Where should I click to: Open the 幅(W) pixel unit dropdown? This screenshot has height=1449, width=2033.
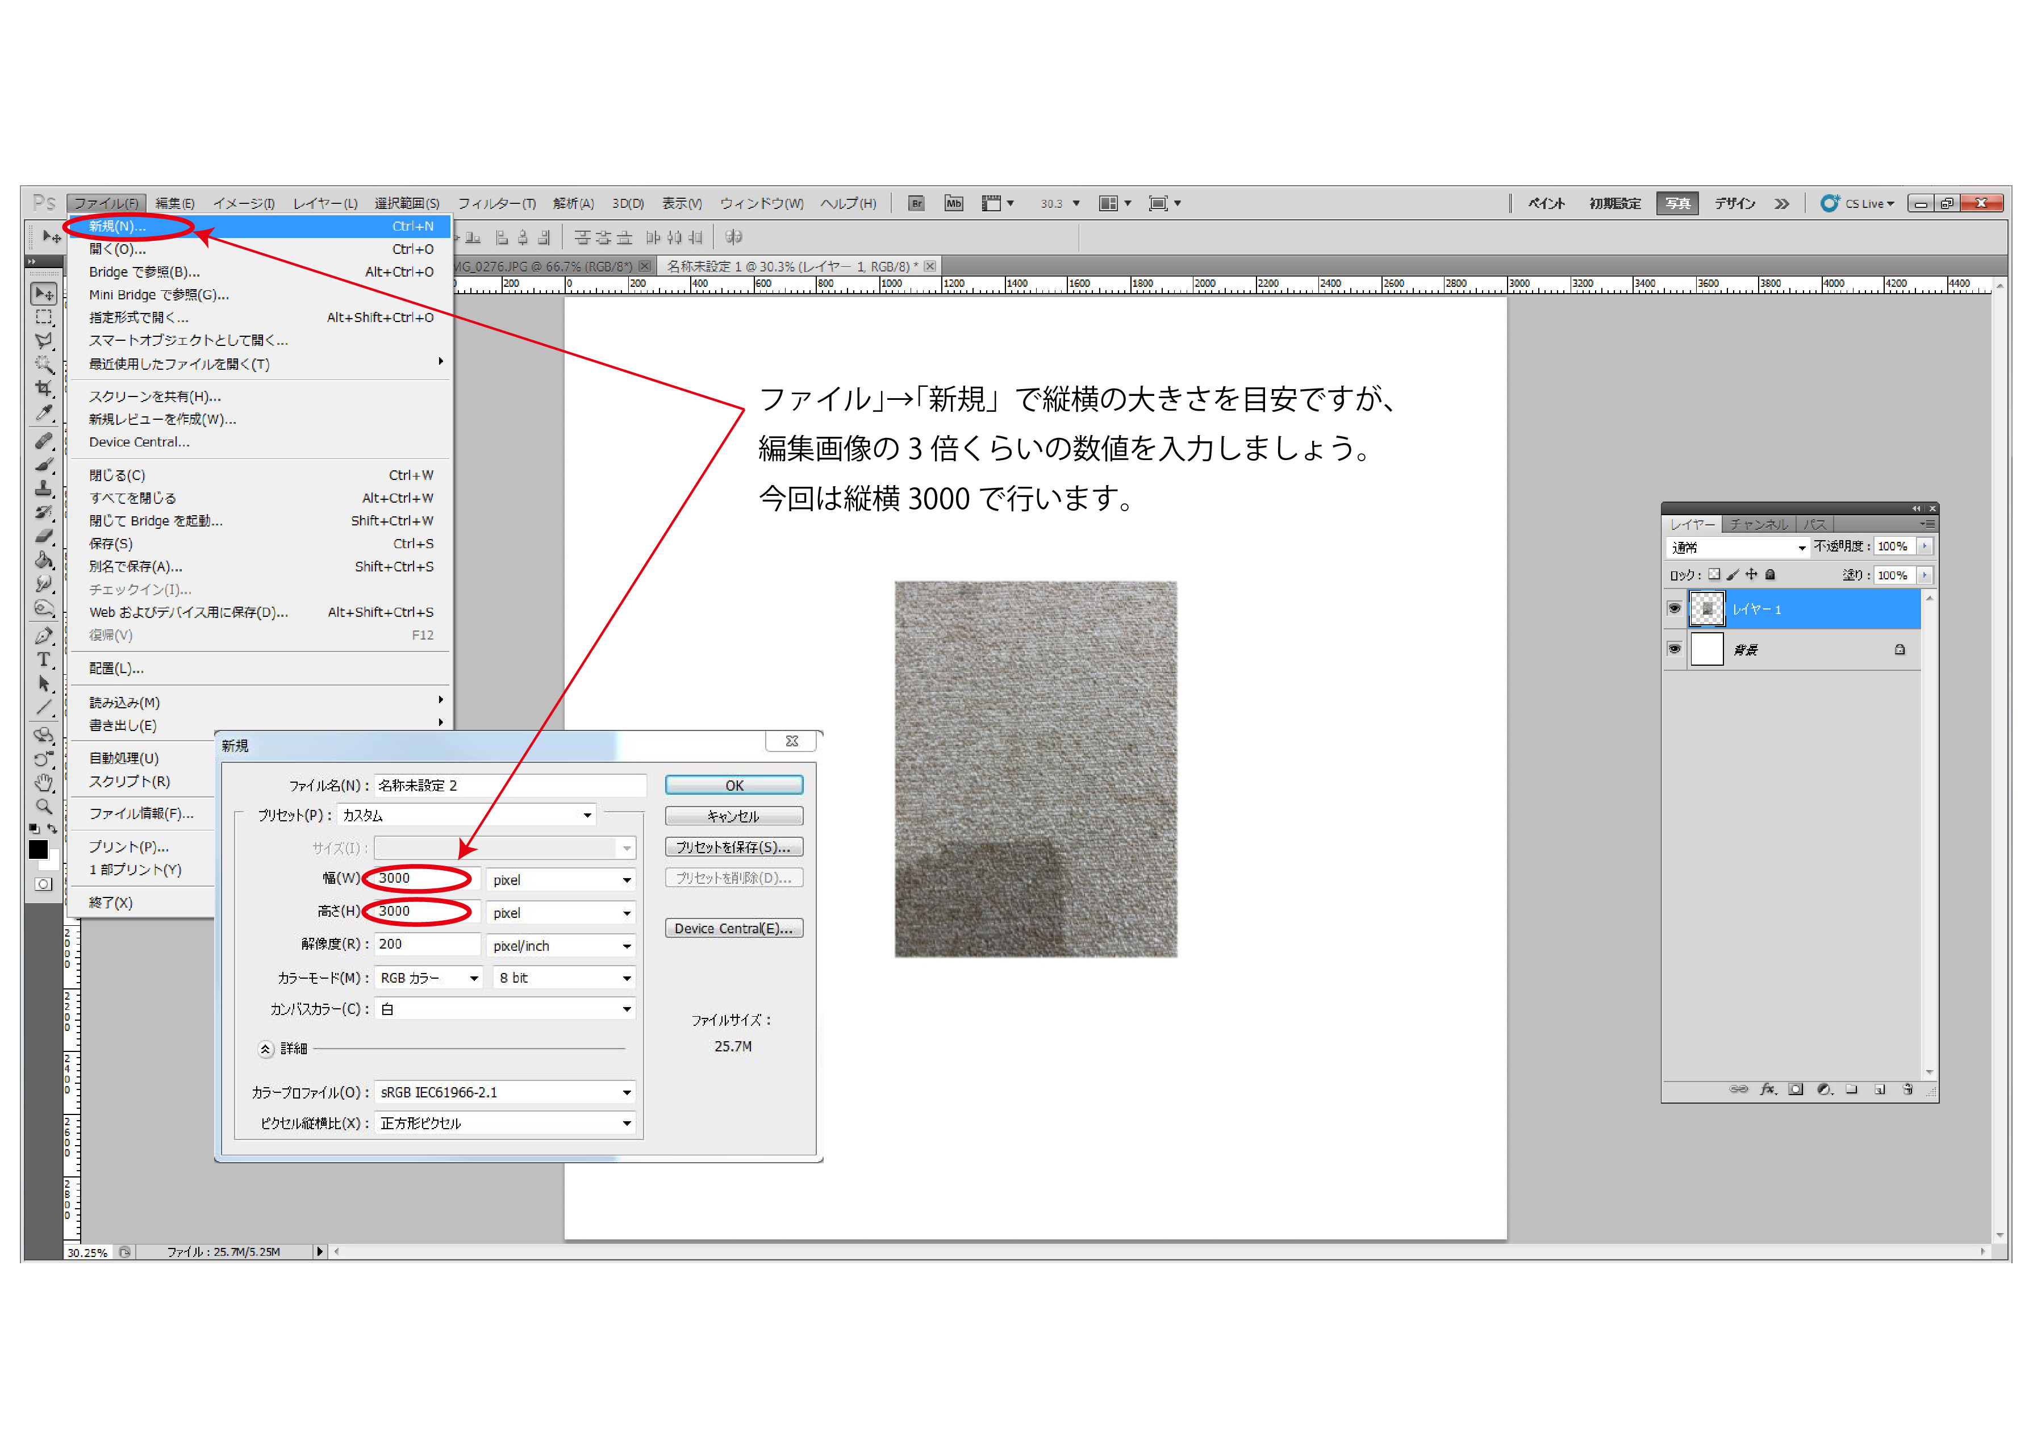coord(561,880)
